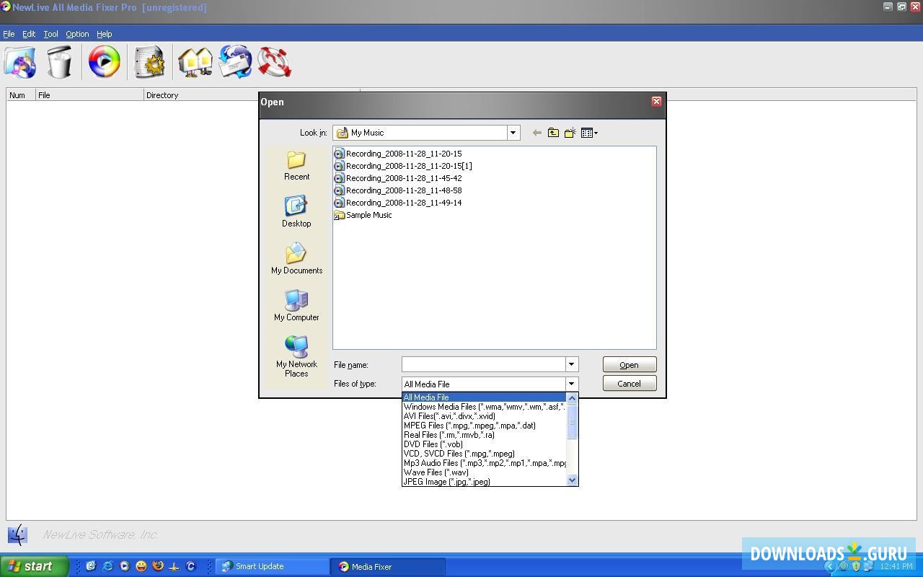The image size is (923, 577).
Task: Select Mp3 Audio Files type option
Action: [x=485, y=463]
